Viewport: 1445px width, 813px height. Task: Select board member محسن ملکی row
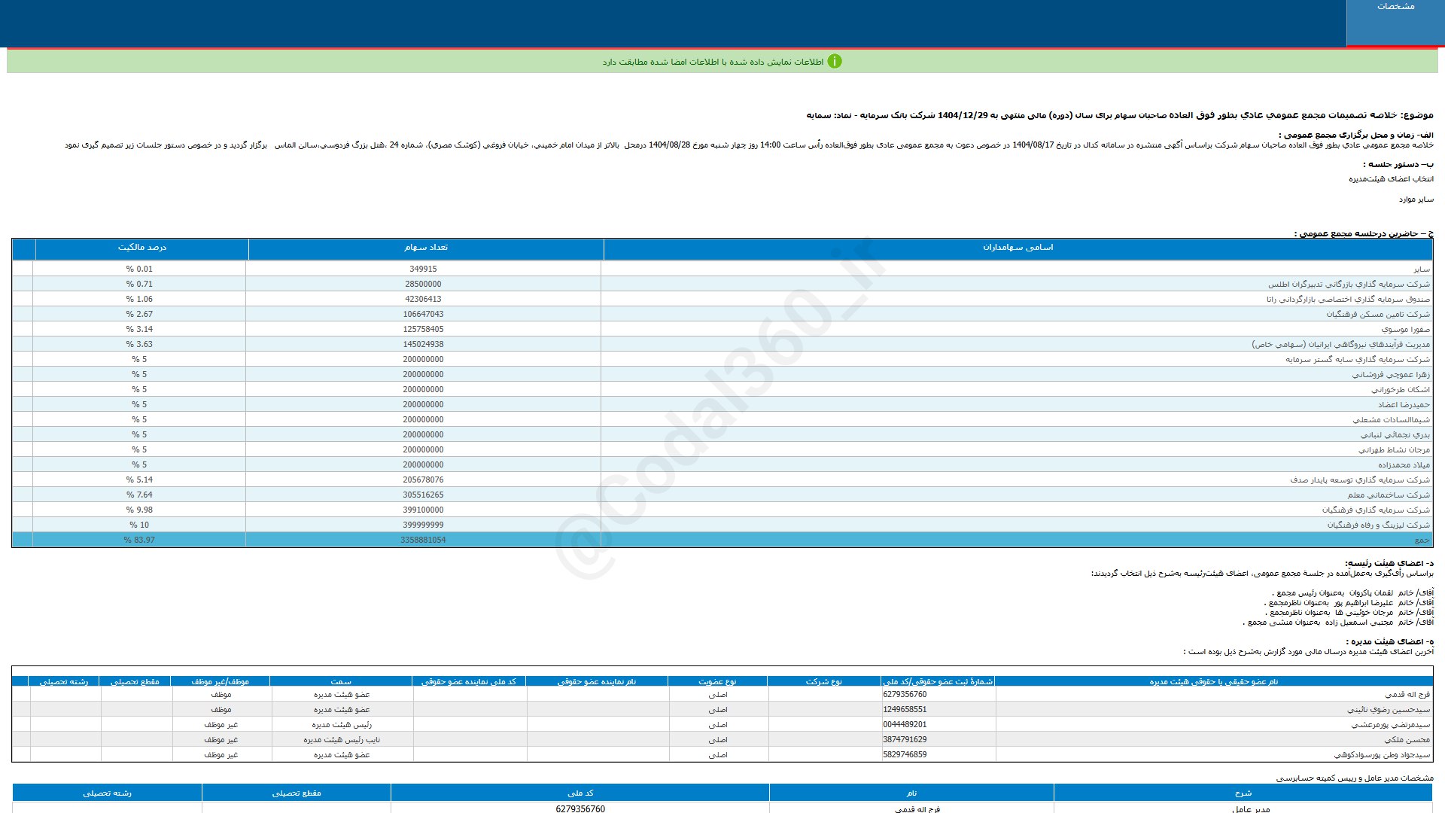(x=1406, y=740)
